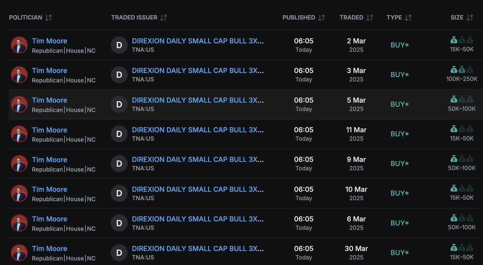Click BUY* type in 10 Mar row
The width and height of the screenshot is (483, 265).
click(x=399, y=193)
